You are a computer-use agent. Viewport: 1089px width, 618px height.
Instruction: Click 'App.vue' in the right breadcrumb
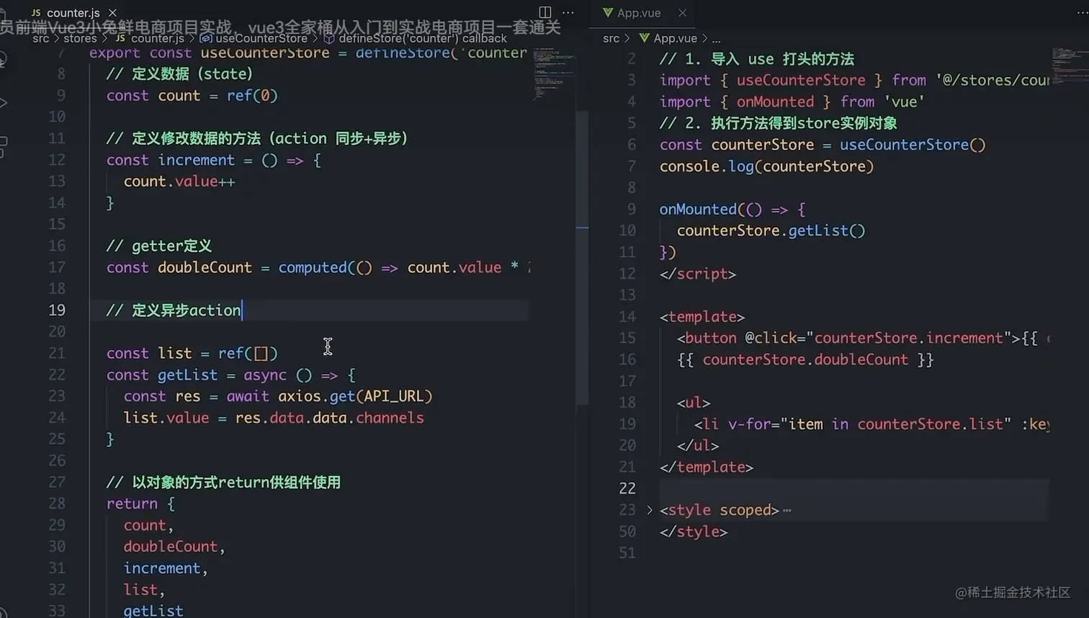[x=675, y=38]
